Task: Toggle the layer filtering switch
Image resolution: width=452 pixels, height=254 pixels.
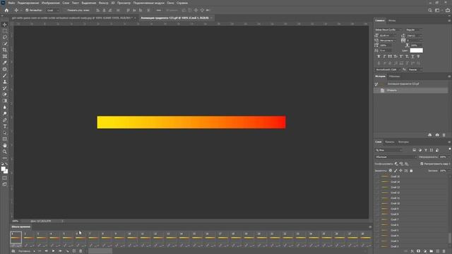Action: point(449,149)
